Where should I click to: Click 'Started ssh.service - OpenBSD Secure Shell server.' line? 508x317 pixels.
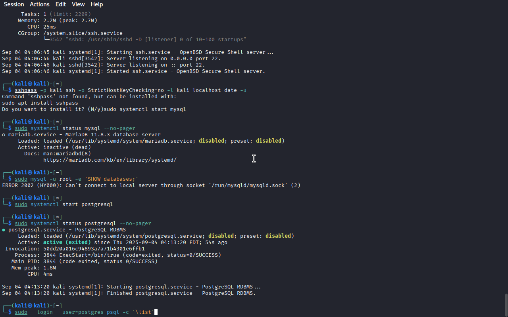click(x=134, y=71)
